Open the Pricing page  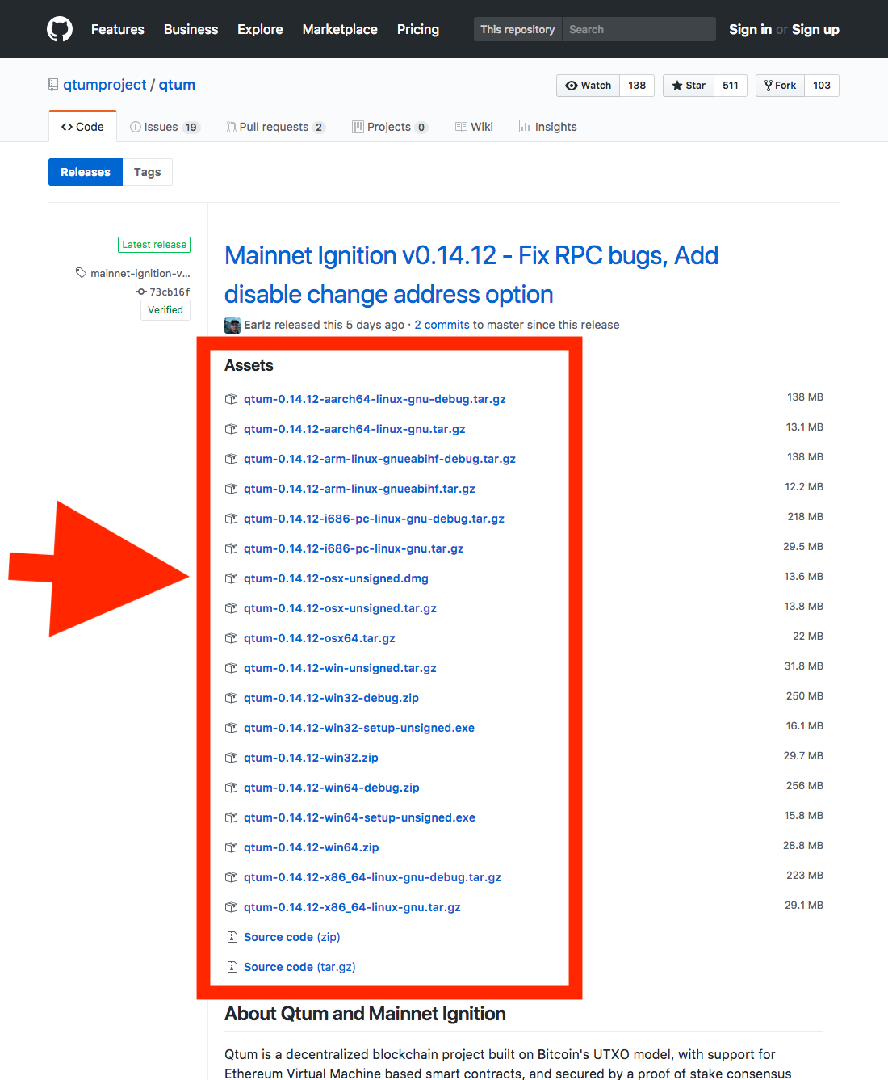[x=418, y=29]
